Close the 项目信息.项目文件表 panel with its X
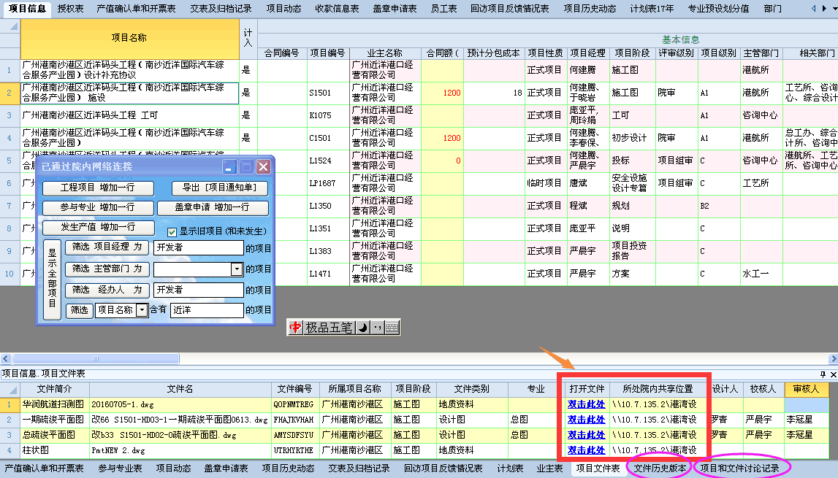Image resolution: width=838 pixels, height=478 pixels. coord(833,374)
